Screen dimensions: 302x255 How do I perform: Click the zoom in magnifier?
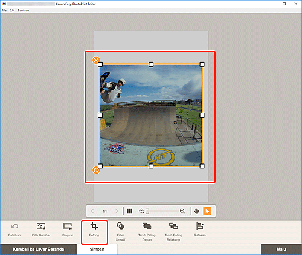pyautogui.click(x=182, y=211)
